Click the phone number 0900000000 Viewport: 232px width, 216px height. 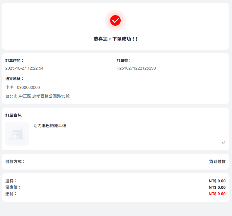(x=28, y=87)
